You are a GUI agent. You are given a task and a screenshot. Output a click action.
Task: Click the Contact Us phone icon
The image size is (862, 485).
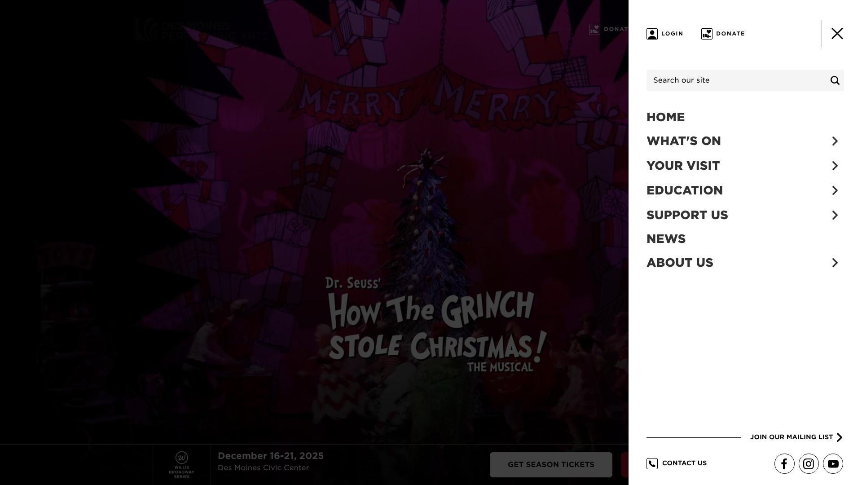coord(652,463)
